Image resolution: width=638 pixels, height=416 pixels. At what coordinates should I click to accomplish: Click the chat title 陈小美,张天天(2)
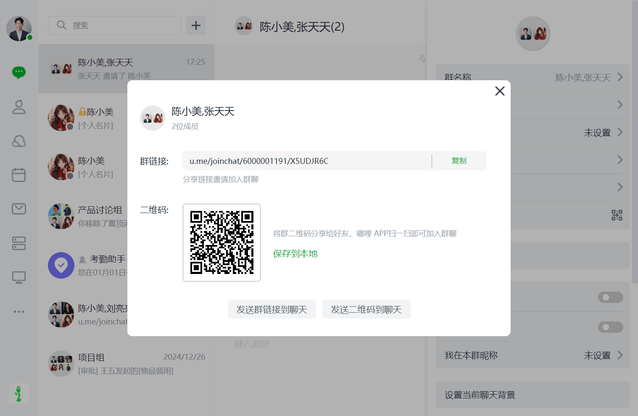click(302, 26)
